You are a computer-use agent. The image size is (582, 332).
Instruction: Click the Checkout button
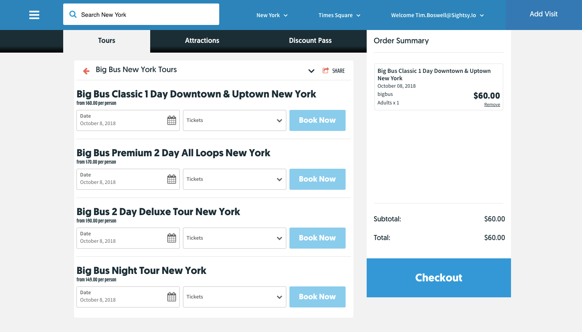click(439, 278)
